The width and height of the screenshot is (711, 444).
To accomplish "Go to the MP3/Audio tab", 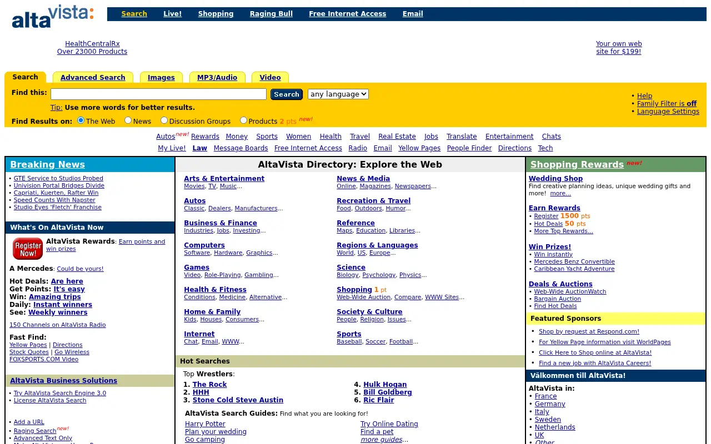I will tap(217, 78).
